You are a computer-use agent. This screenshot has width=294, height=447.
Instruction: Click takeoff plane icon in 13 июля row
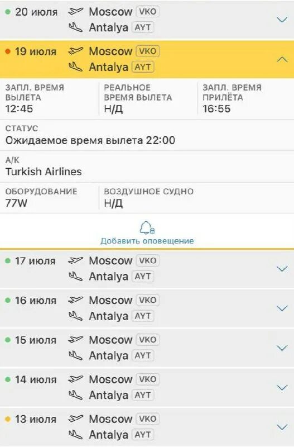(x=76, y=419)
